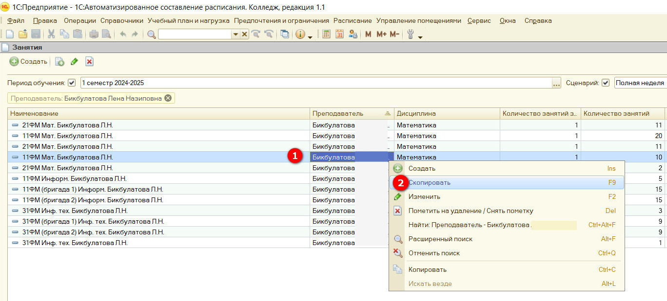Click the Дисциплина column header
Screen dimensions: 667x301
pyautogui.click(x=447, y=113)
